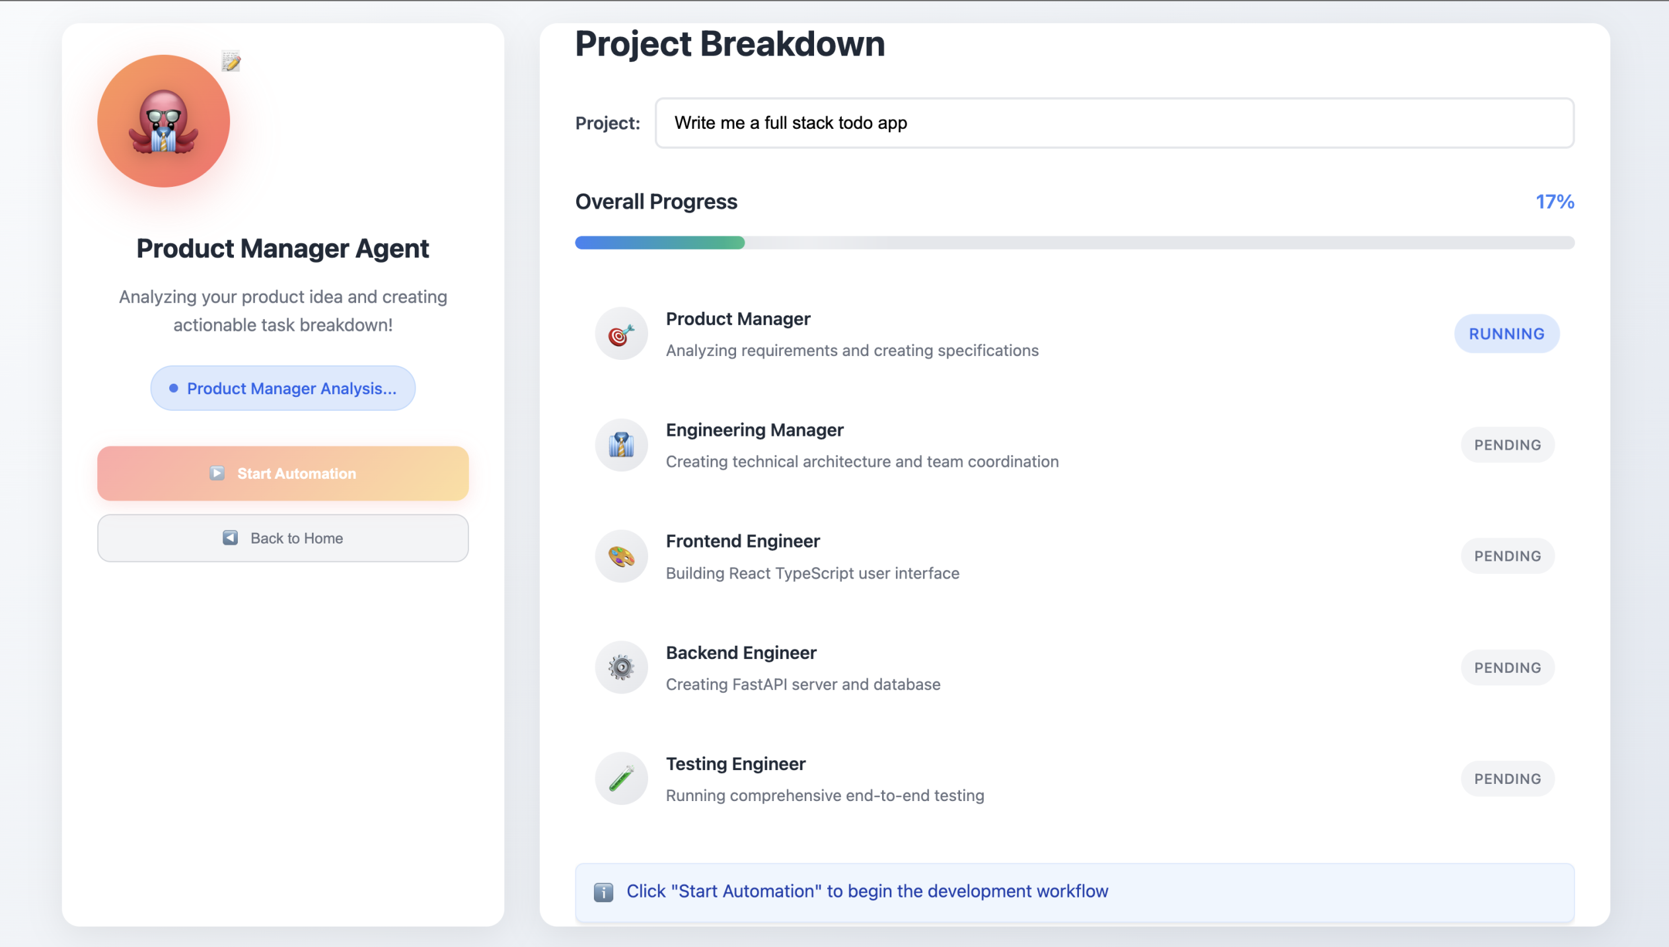Select the Backend Engineer row title
This screenshot has width=1669, height=947.
click(x=741, y=653)
